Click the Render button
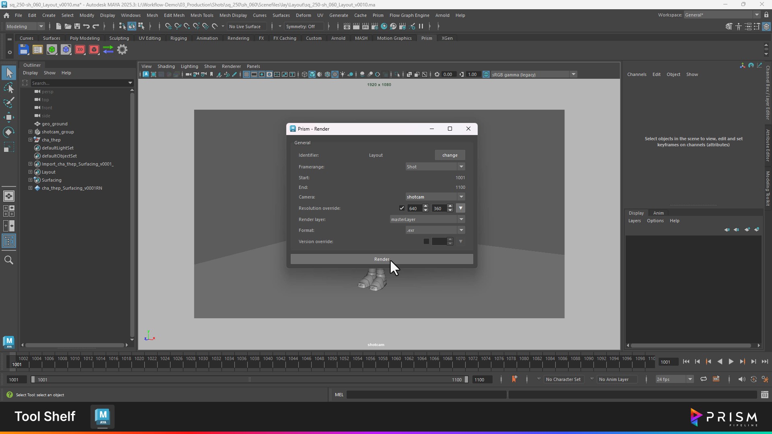This screenshot has width=772, height=434. [x=382, y=259]
